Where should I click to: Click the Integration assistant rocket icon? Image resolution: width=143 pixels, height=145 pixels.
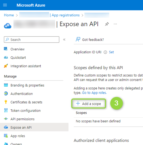coord(6,66)
